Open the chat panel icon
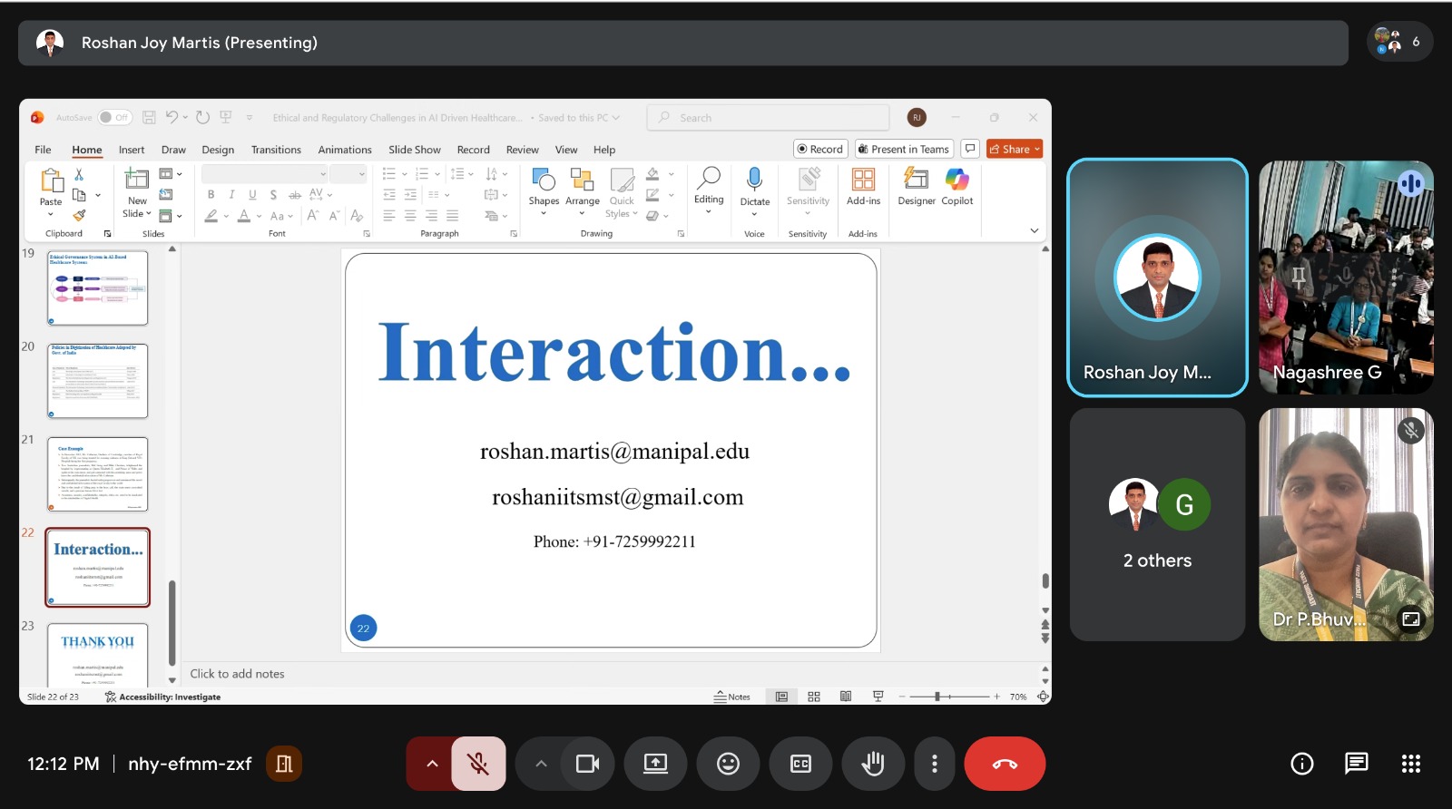Screen dimensions: 1452x809 point(1356,764)
